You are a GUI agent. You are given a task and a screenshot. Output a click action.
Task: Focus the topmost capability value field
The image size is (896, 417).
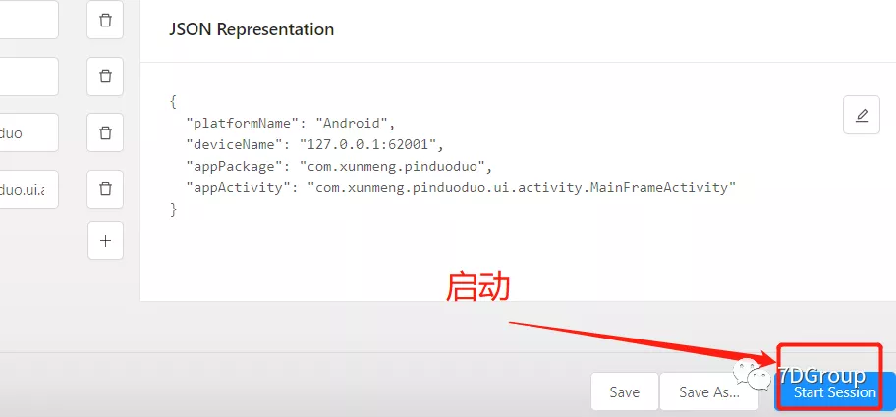click(28, 20)
